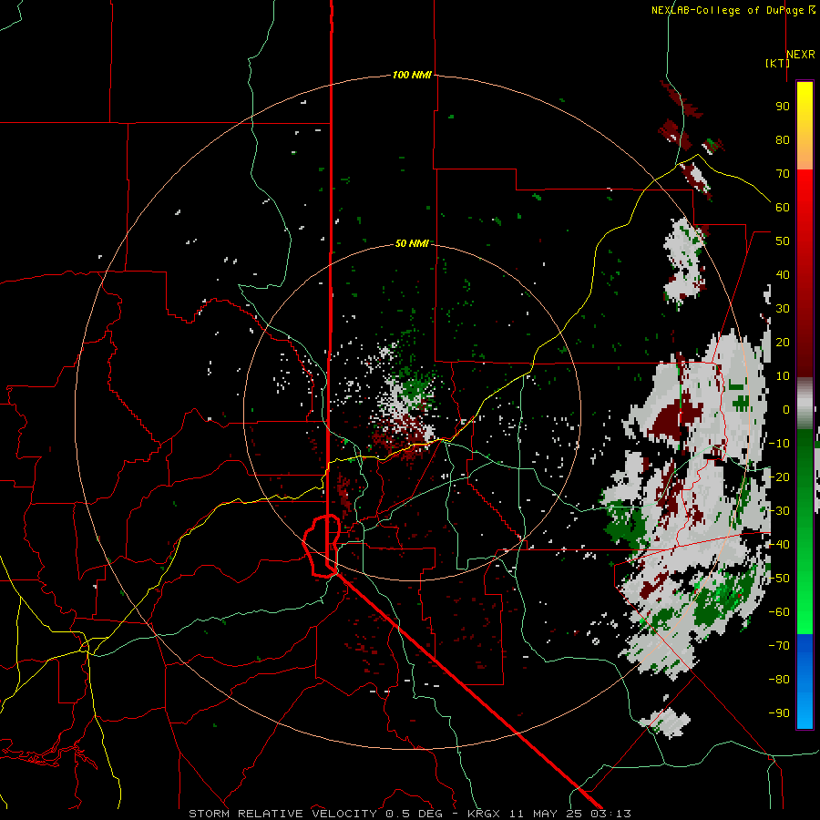820x820 pixels.
Task: Click the "0.5 DEG" elevation angle text
Action: click(x=414, y=814)
